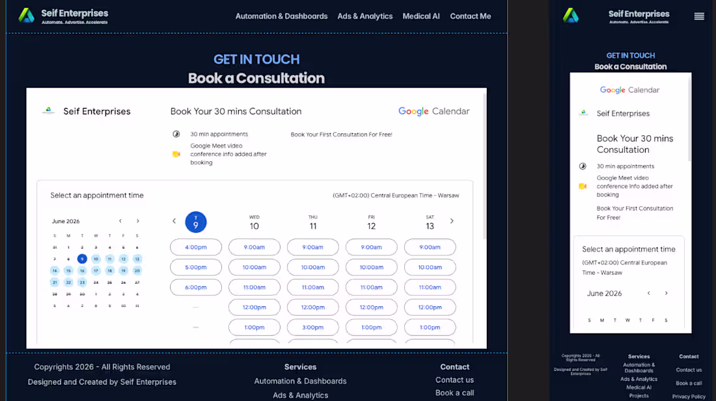Open Contact Me nav item
This screenshot has width=716, height=401.
pyautogui.click(x=471, y=16)
